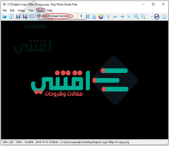Viewport: 169px width, 146px height.
Task: Close the Easy Photo Studio window
Action: [x=163, y=4]
